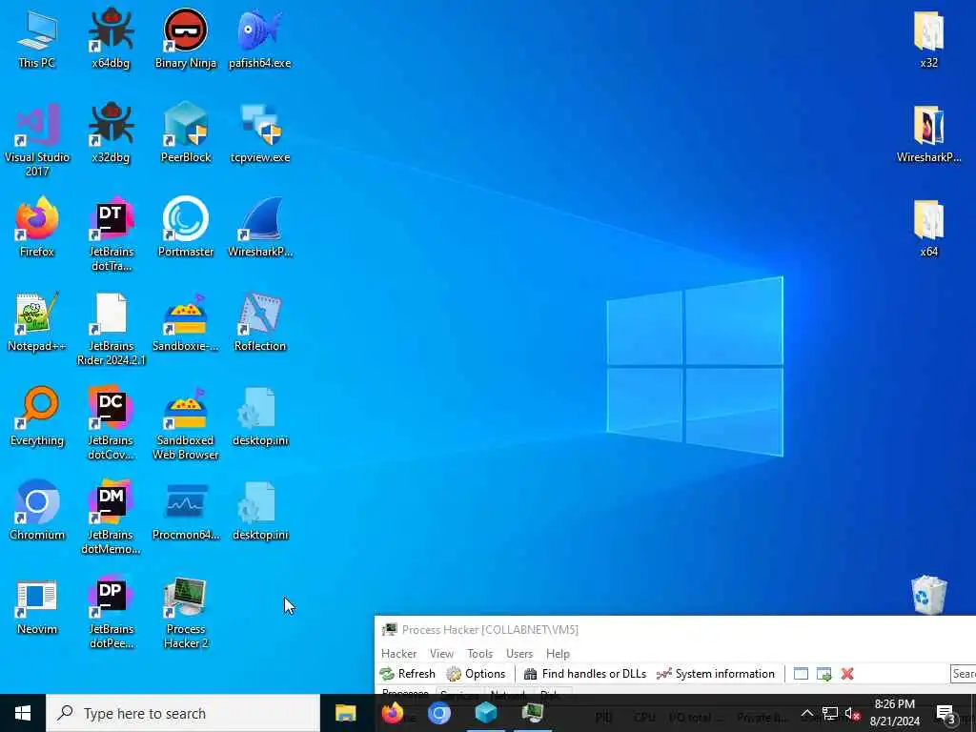Click the red X terminate toolbar icon
The image size is (976, 732).
[x=847, y=674]
